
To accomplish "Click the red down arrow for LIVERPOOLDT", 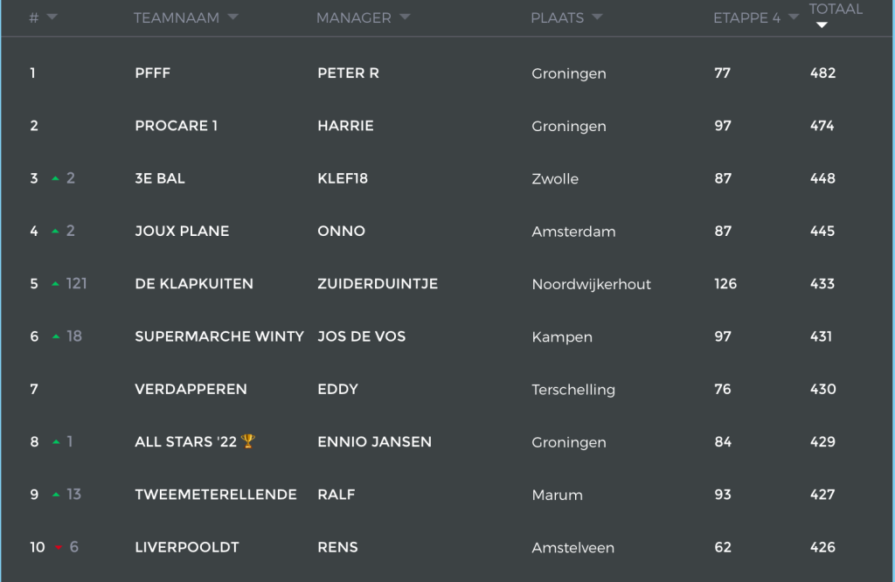I will 59,548.
